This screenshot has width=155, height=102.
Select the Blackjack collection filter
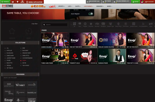[9, 53]
